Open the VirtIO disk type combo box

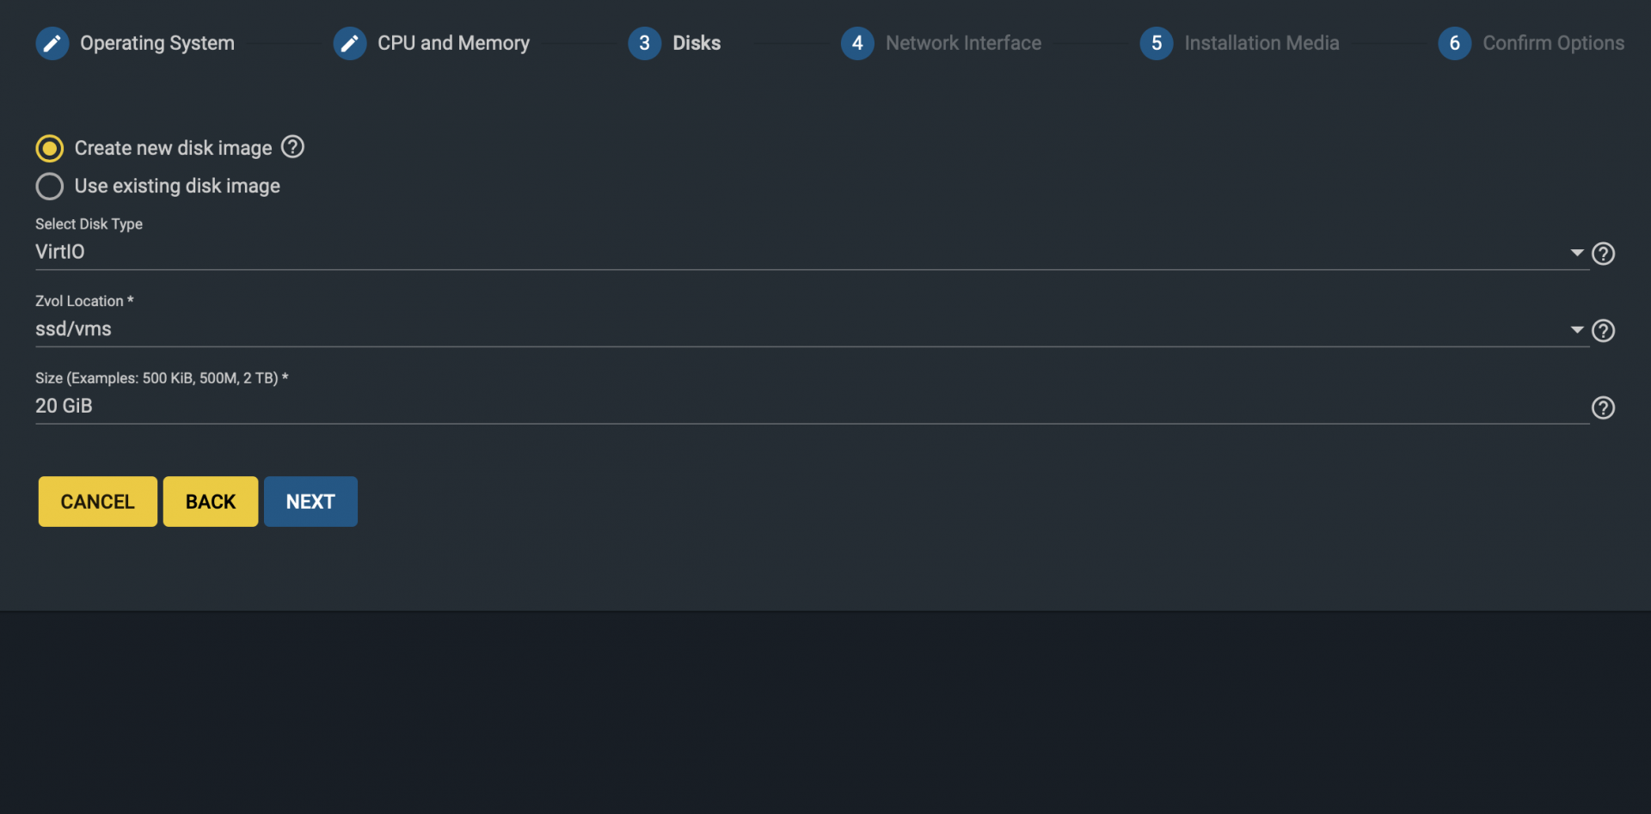[812, 252]
